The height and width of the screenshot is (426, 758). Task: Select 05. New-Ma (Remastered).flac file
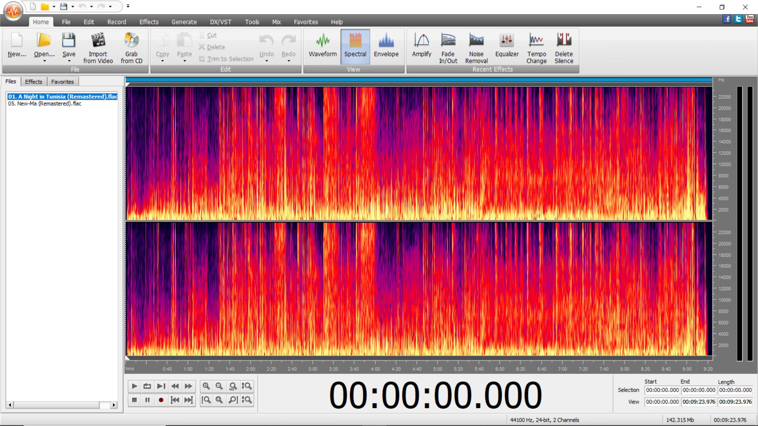coord(45,104)
